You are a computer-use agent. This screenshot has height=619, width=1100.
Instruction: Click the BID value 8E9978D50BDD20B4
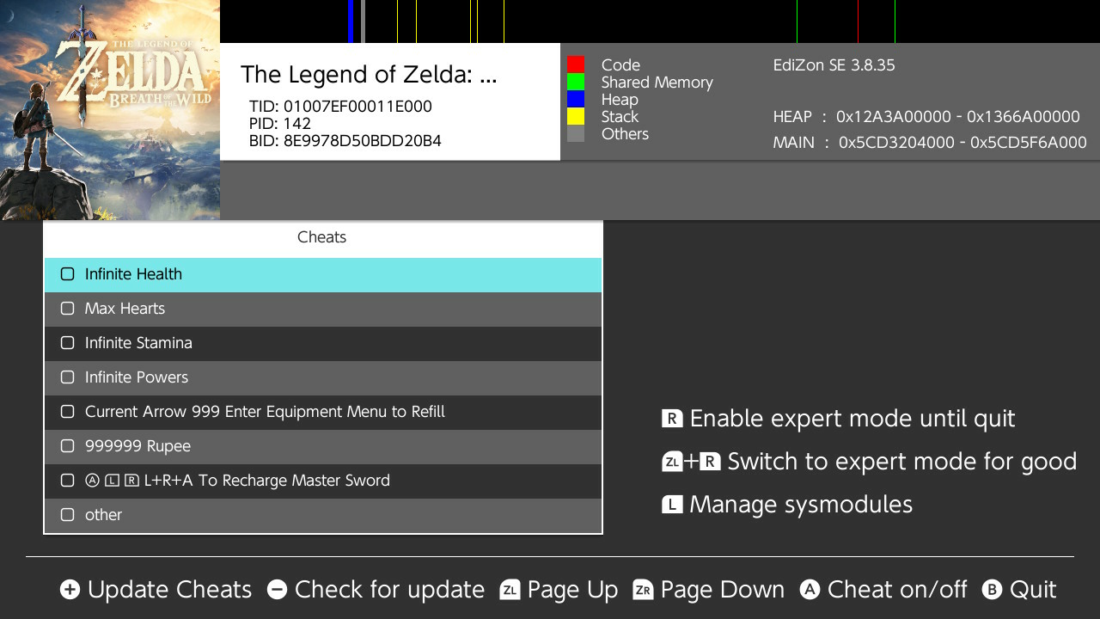(x=363, y=141)
